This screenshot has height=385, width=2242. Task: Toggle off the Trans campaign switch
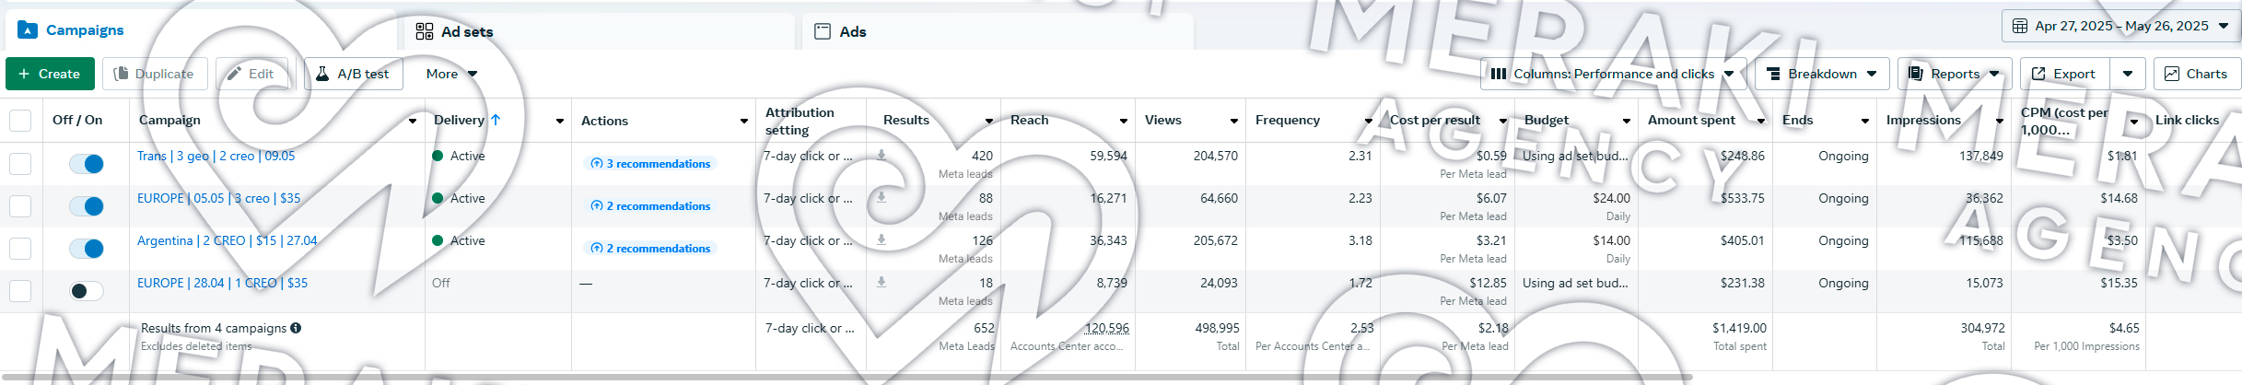[x=87, y=164]
